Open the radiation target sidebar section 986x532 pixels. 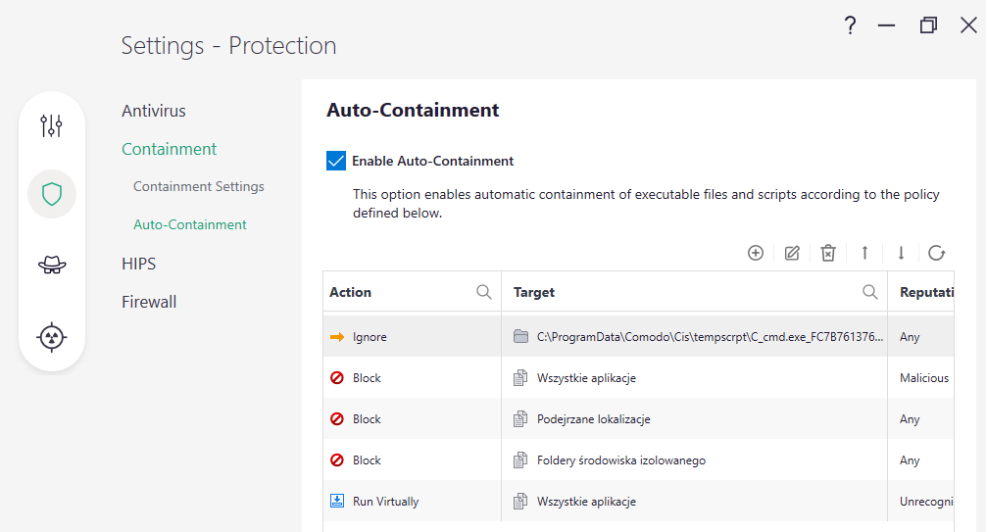tap(52, 337)
